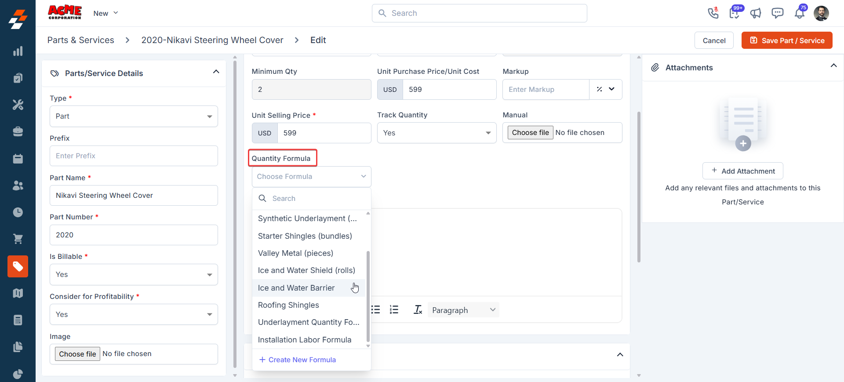
Task: Click the plus circle attachment placeholder icon
Action: (743, 143)
